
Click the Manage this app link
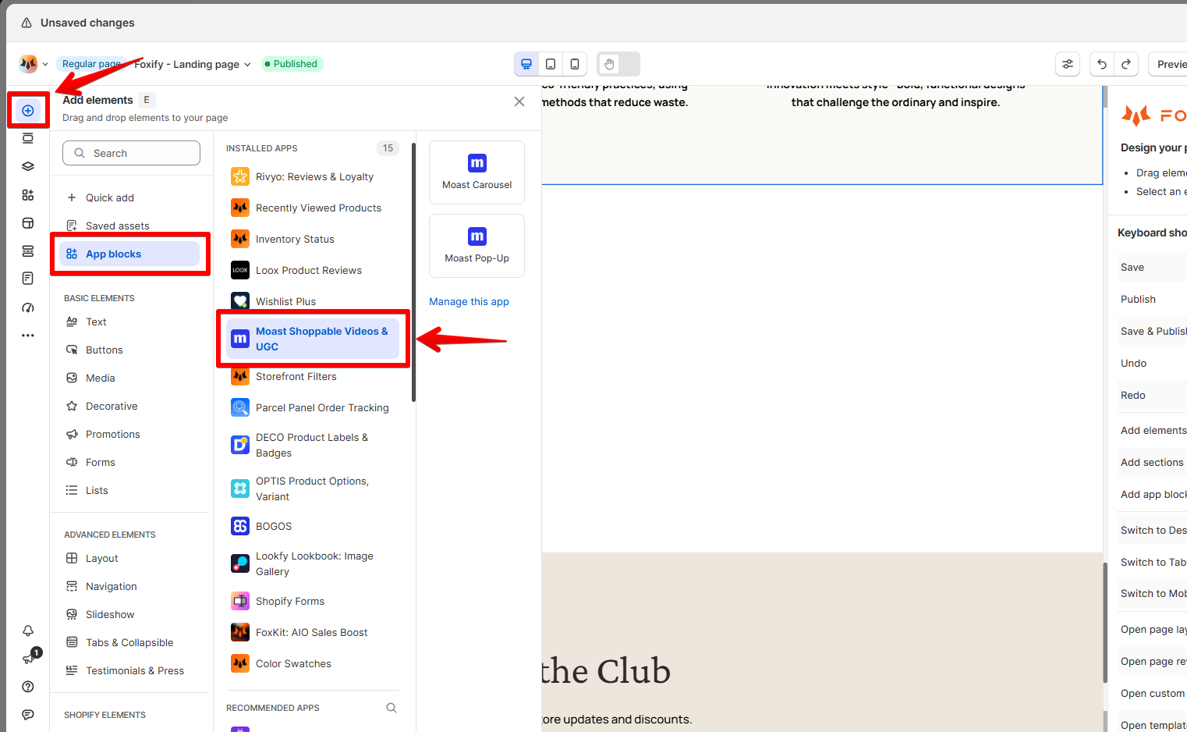[469, 302]
